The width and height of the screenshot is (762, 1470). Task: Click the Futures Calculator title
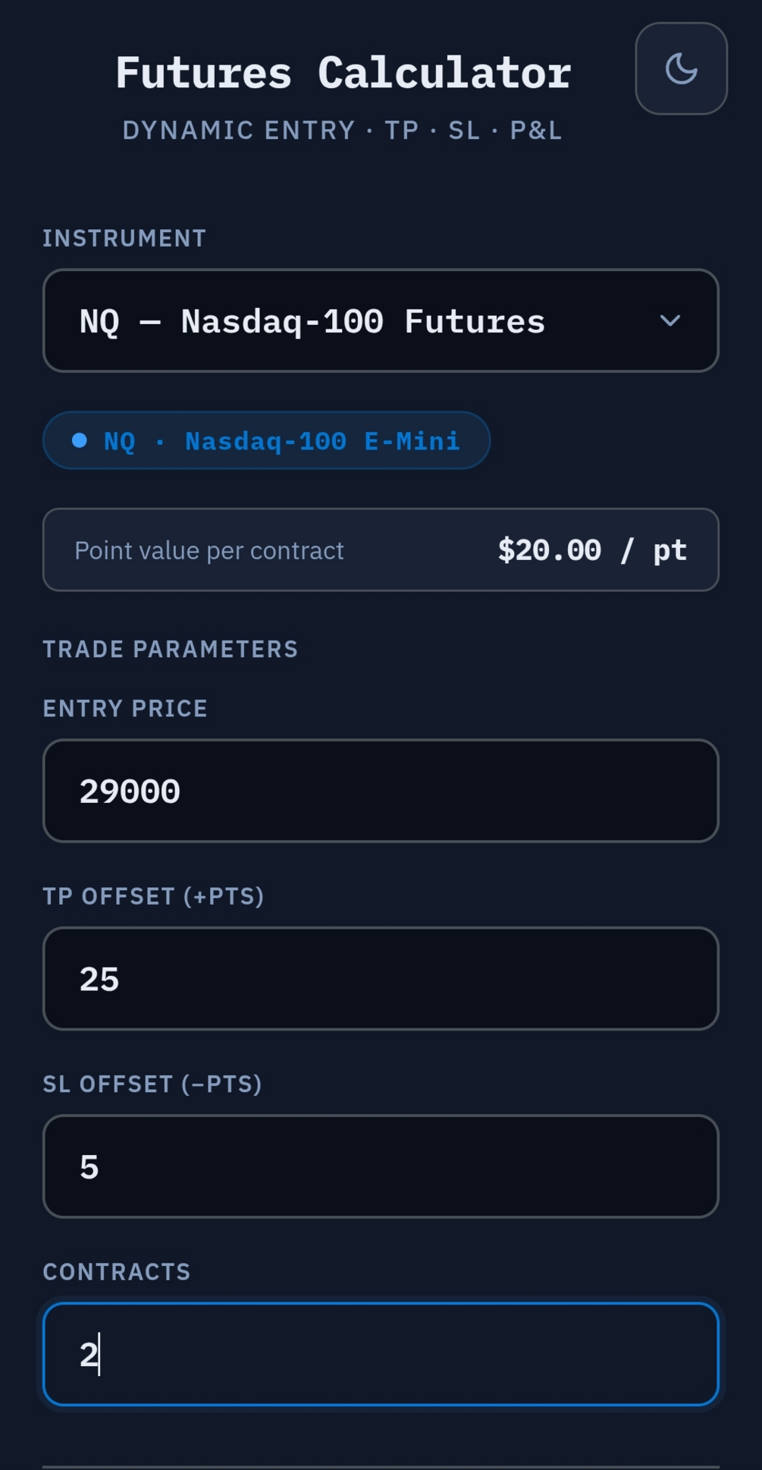pyautogui.click(x=343, y=73)
